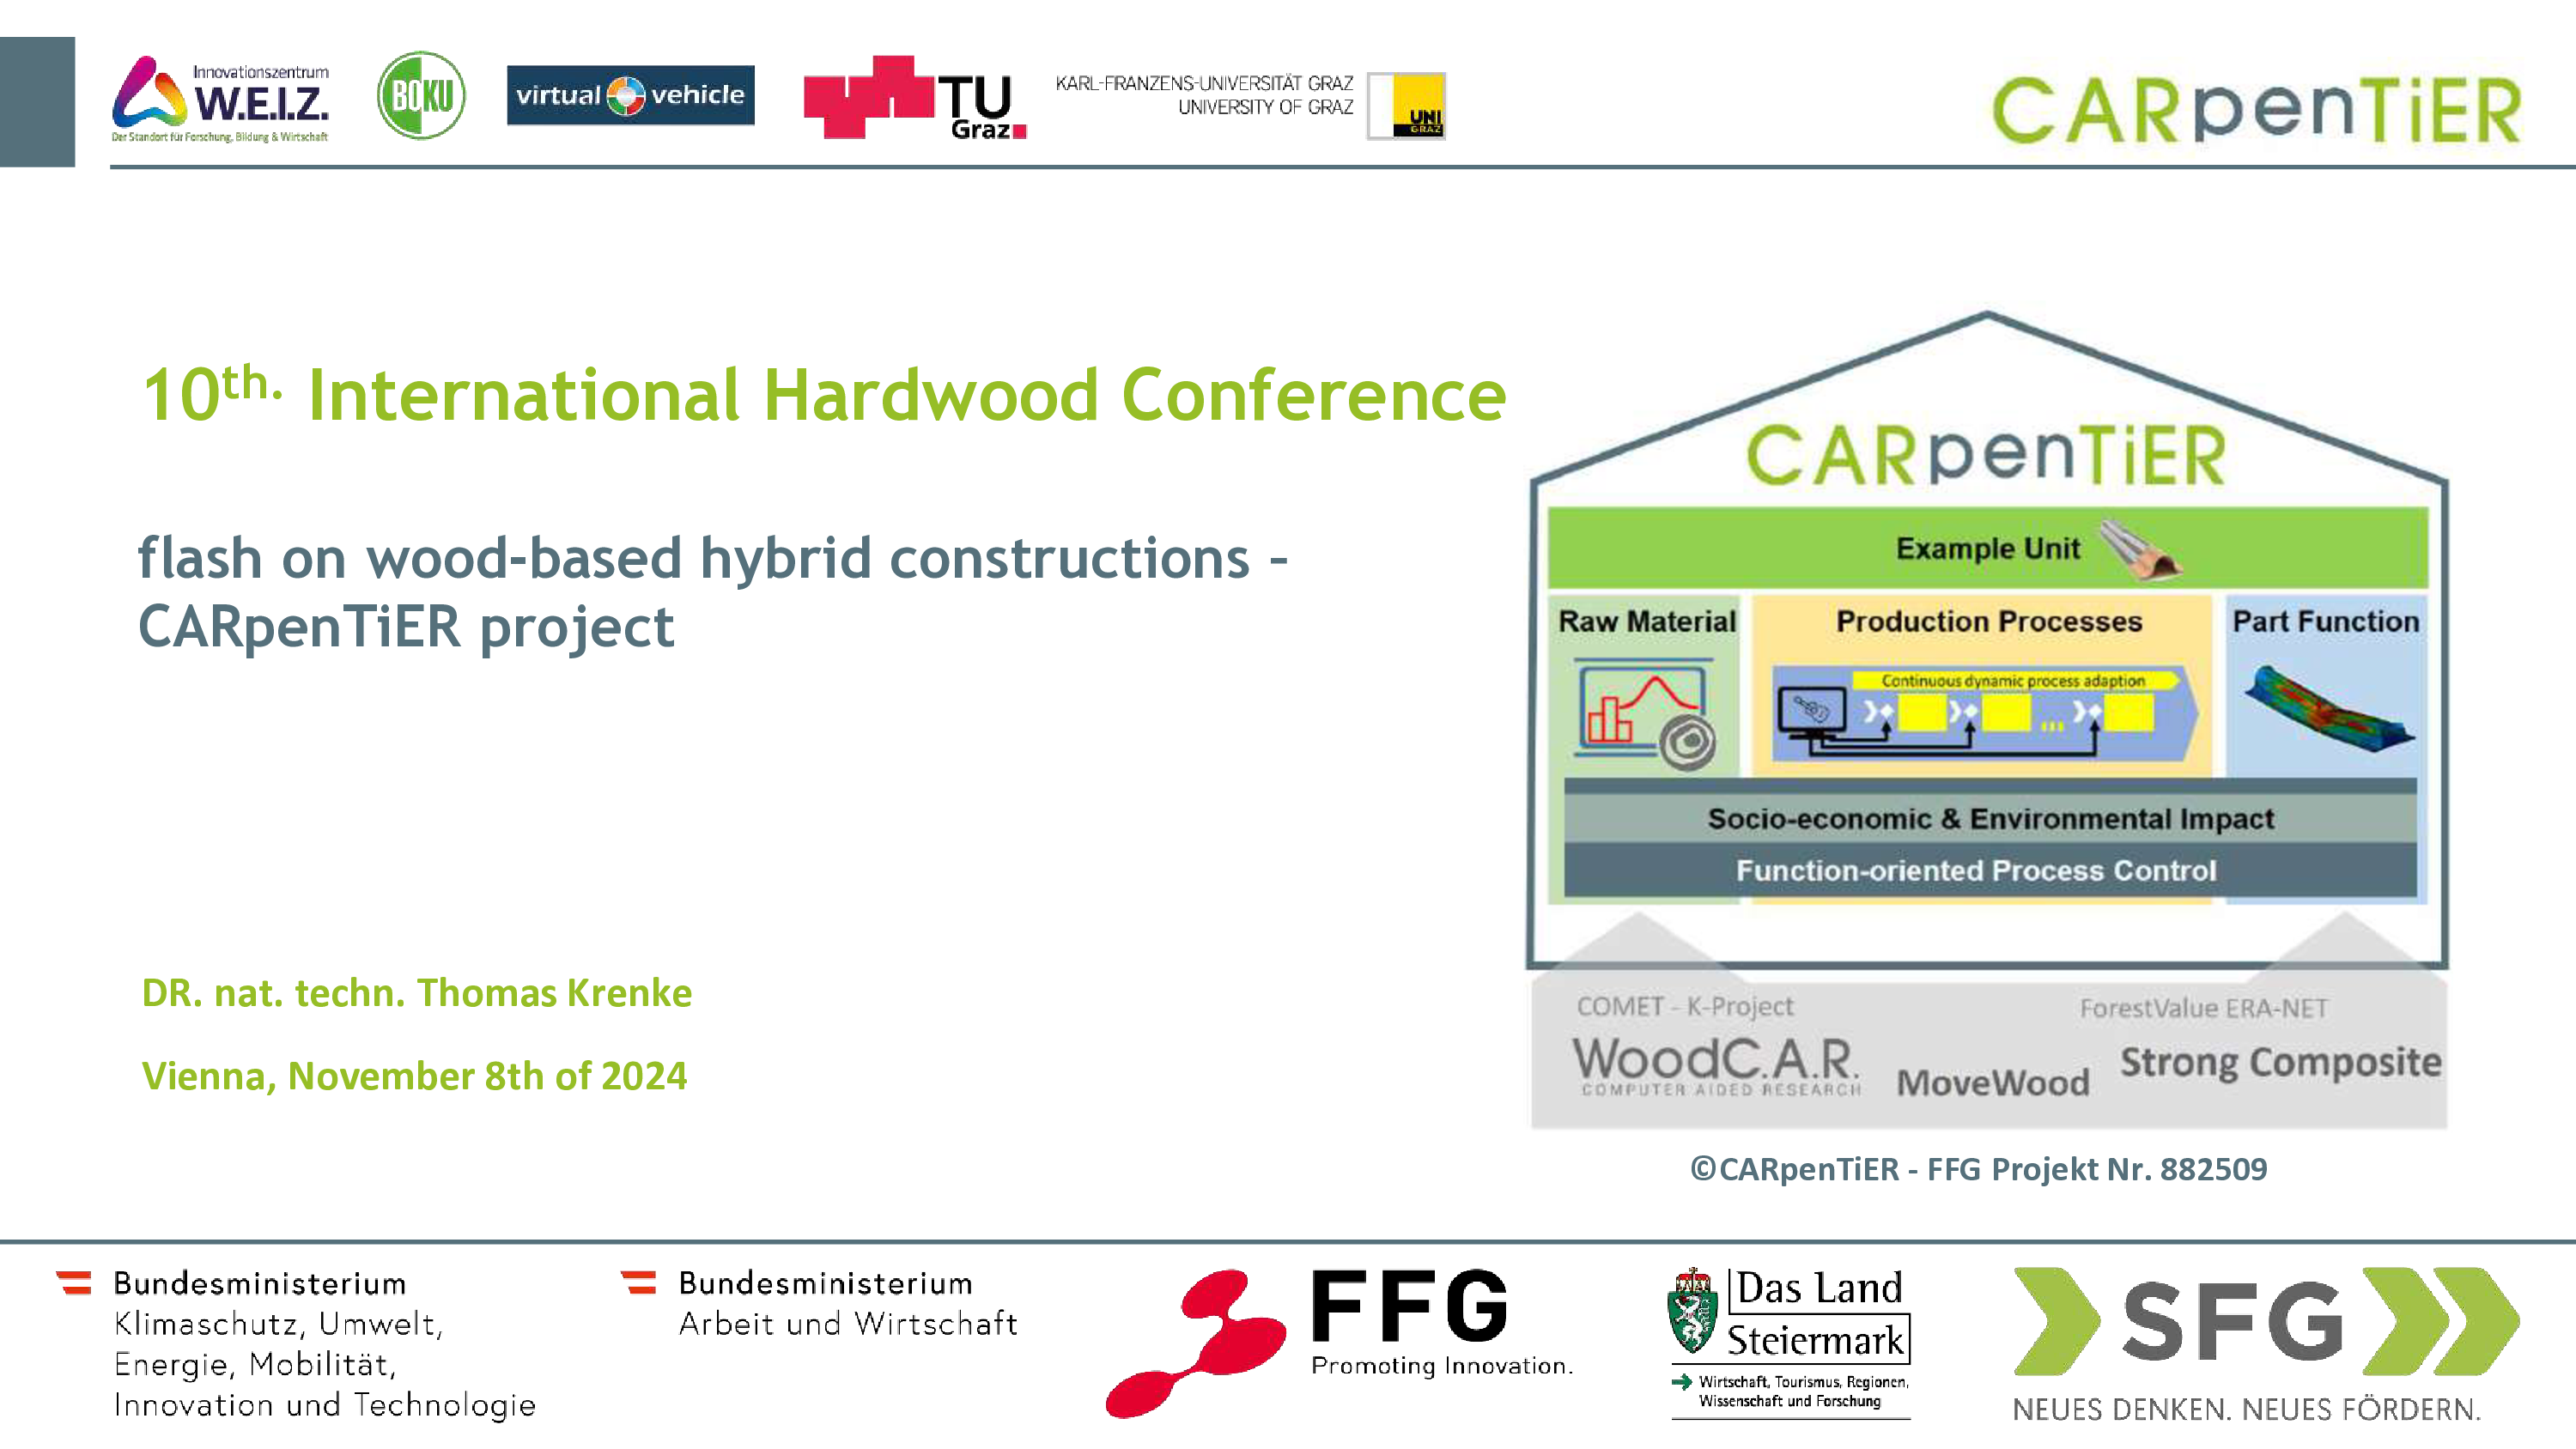This screenshot has width=2576, height=1449.
Task: Click "Socio-economic & Environmental Impact" bar
Action: tap(1990, 818)
